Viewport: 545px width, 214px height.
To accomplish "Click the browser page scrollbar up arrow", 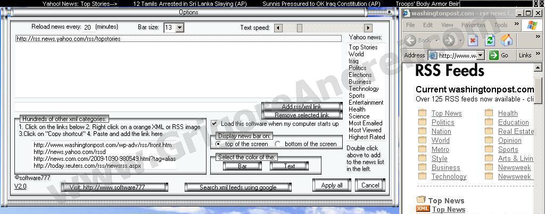I will (538, 67).
